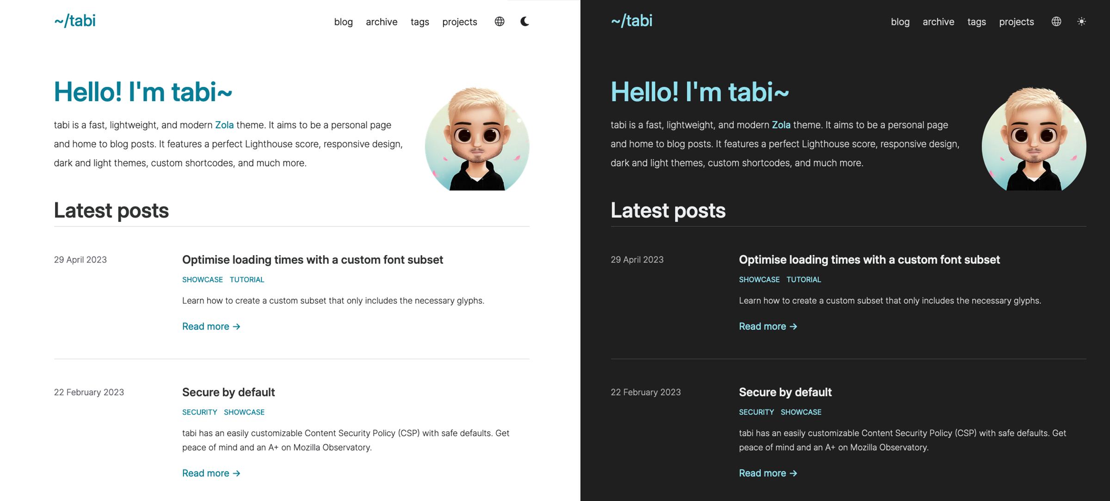The image size is (1110, 501).
Task: Click the avatar image in dark panel
Action: tap(1034, 139)
